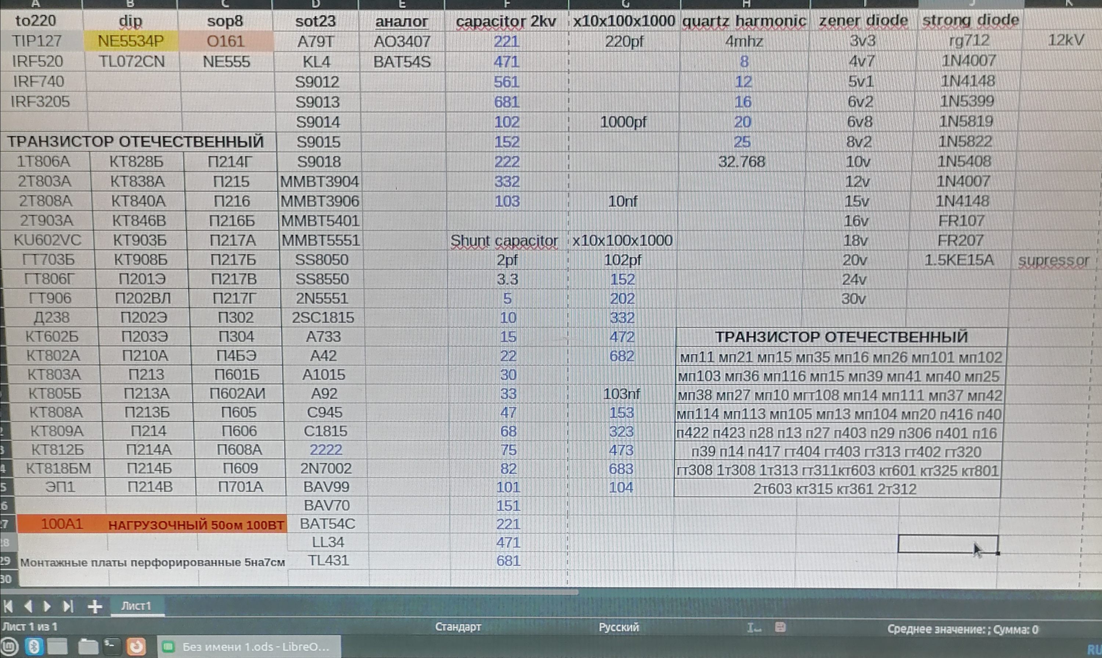This screenshot has width=1102, height=658.
Task: Select the yellow NE5534P cell
Action: [131, 41]
